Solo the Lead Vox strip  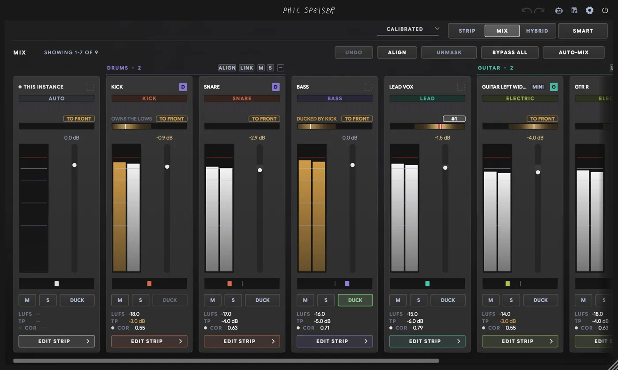418,300
